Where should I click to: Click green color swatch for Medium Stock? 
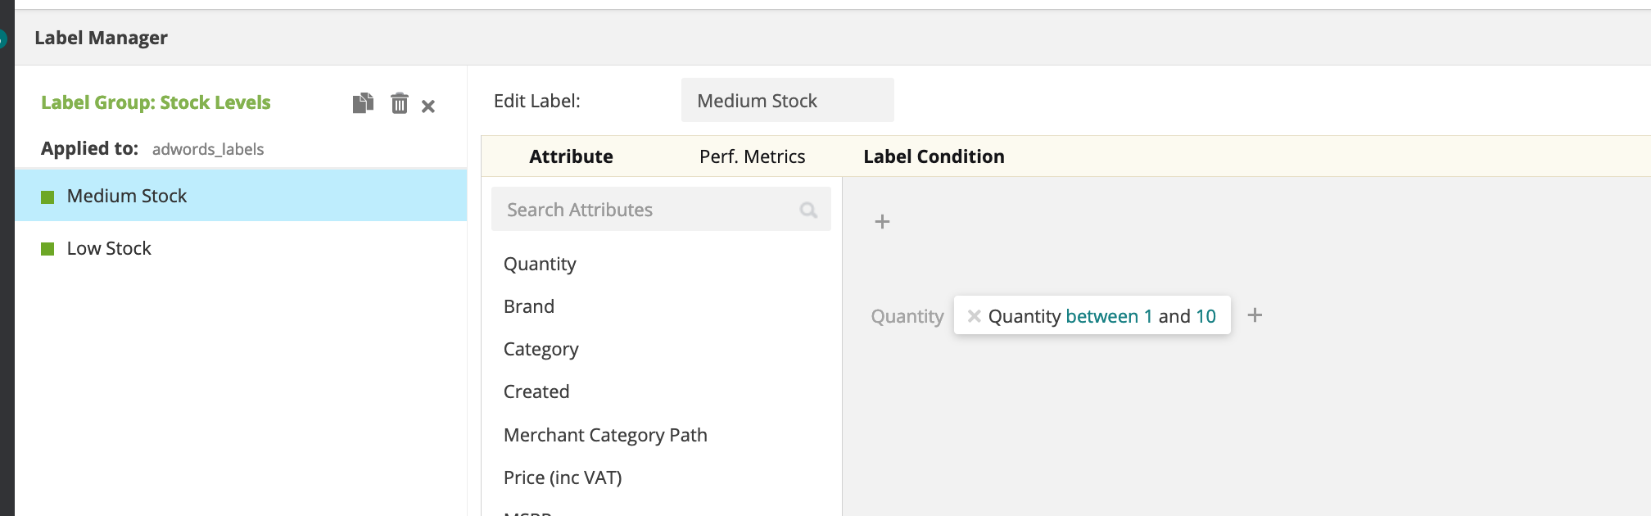[47, 197]
